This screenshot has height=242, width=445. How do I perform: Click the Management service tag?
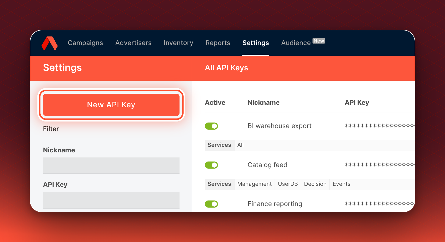click(x=254, y=184)
